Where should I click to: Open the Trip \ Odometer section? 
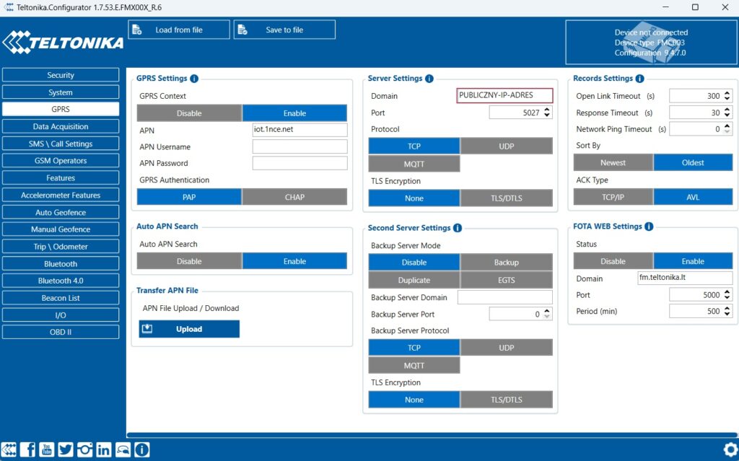click(61, 247)
